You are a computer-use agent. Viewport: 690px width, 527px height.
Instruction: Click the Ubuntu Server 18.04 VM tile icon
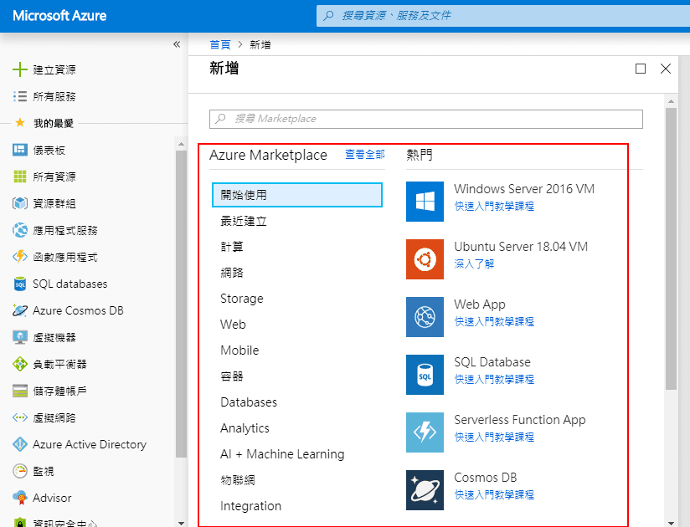coord(425,259)
